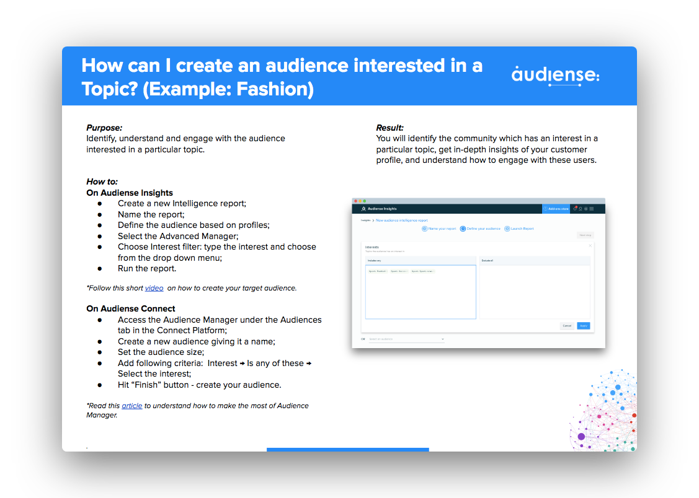
Task: Click the help icon in header
Action: coord(585,209)
